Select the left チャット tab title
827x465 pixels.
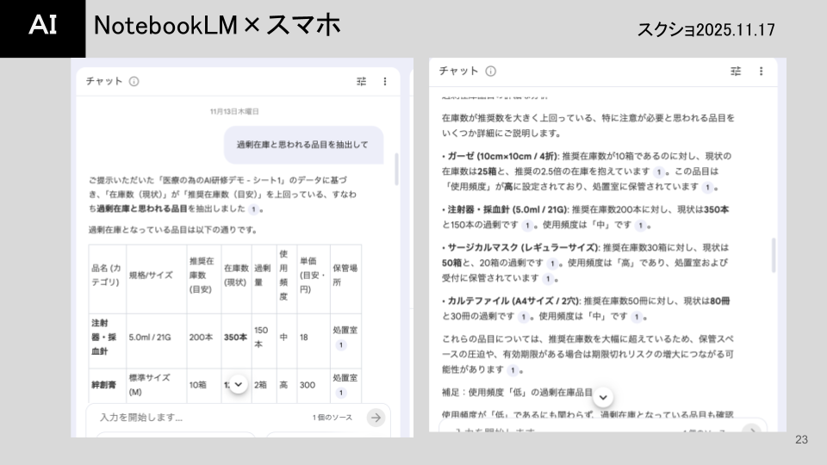[x=104, y=82]
